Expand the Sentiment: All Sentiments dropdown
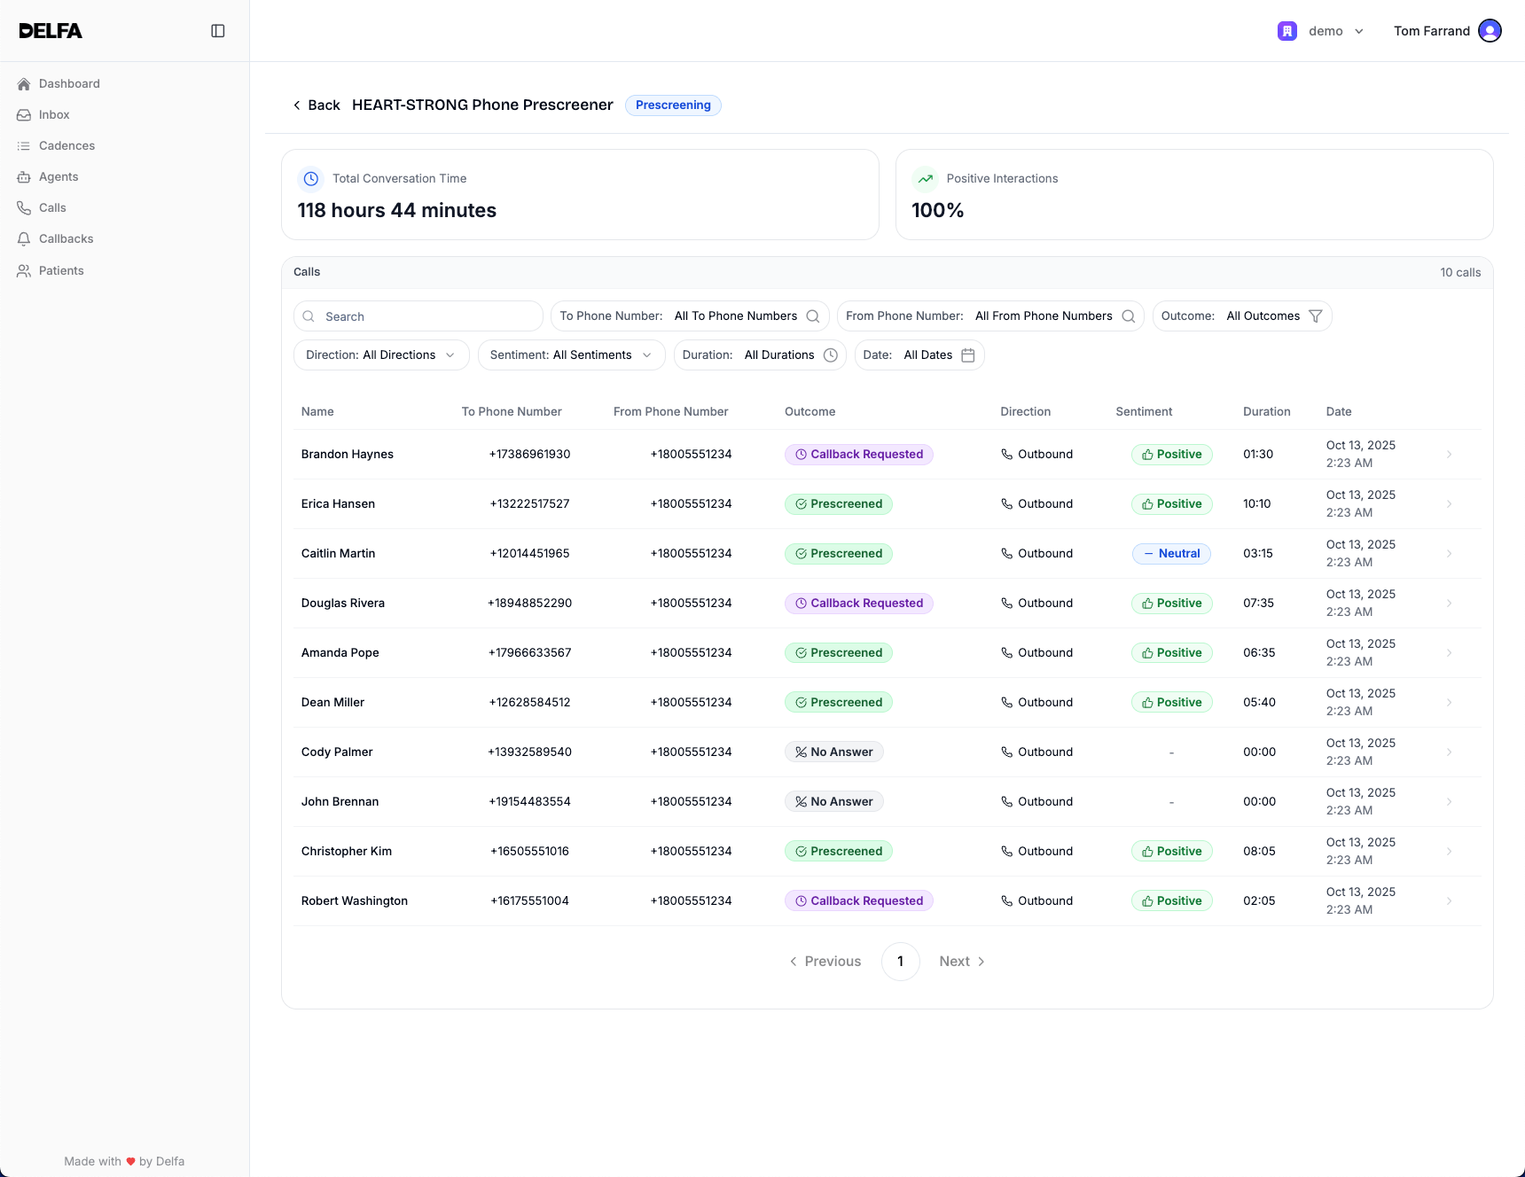Image resolution: width=1525 pixels, height=1177 pixels. (x=571, y=355)
